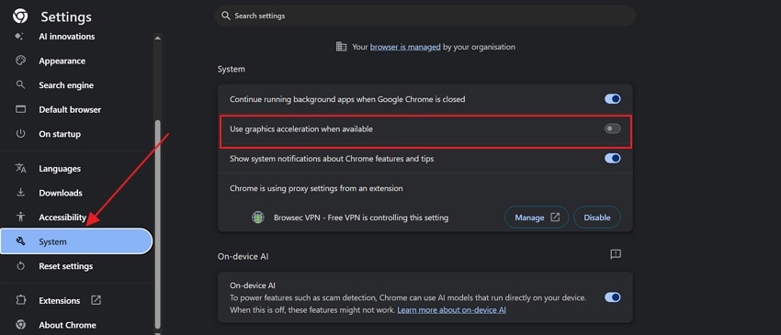
Task: Click the Appearance palette icon
Action: click(x=20, y=61)
